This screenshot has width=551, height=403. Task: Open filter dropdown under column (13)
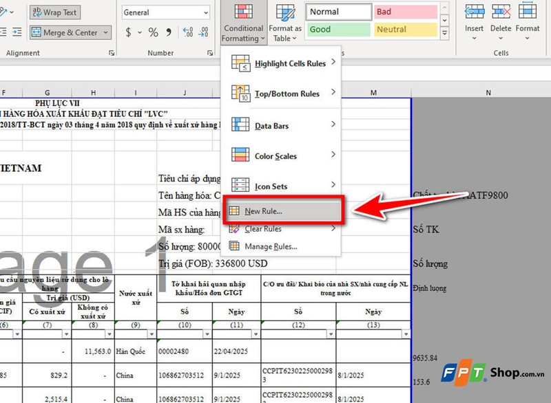point(406,334)
